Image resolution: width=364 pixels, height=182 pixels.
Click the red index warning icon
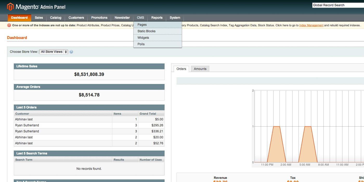coord(9,25)
